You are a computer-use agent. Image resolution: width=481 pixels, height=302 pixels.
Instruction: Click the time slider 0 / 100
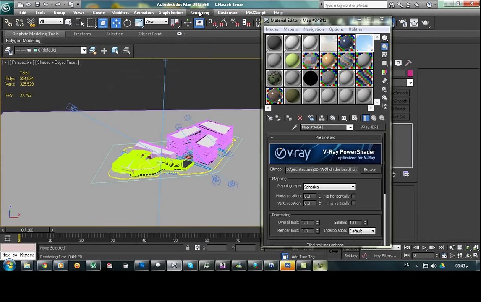[27, 229]
